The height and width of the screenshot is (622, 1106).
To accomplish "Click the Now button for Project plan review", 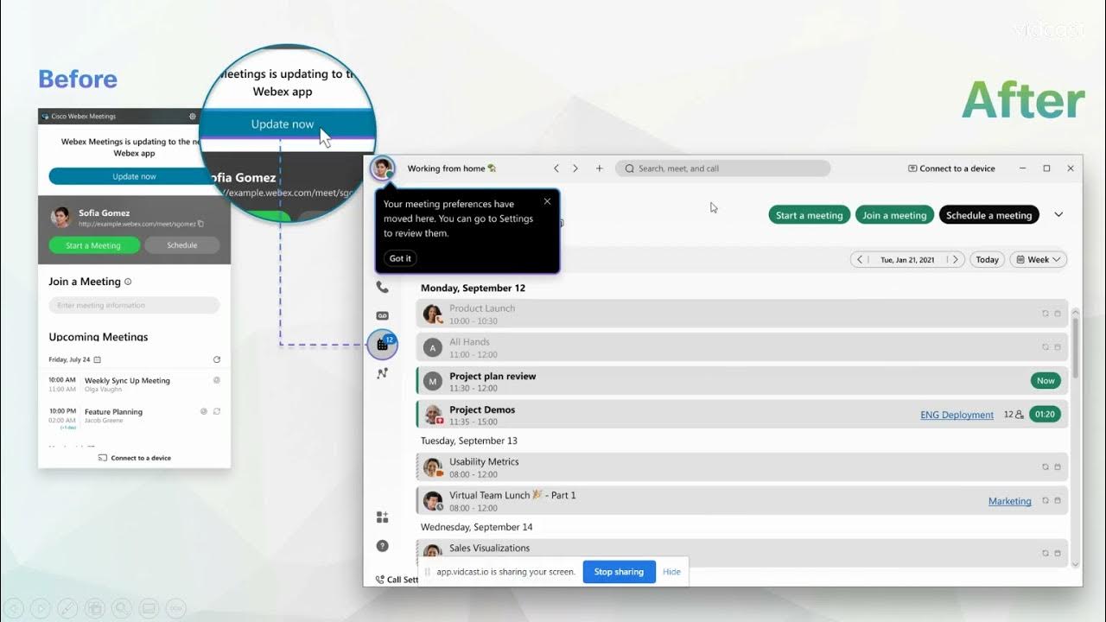I will (1046, 381).
